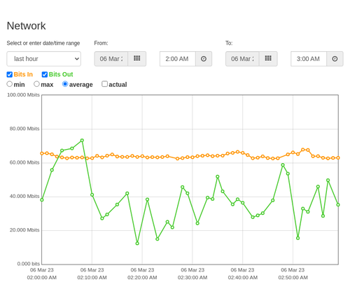Click the To date field showing 06 Mar
The image size is (350, 282).
(242, 59)
